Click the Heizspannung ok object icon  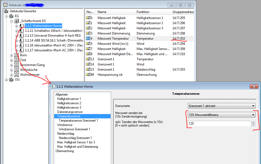[x=88, y=75]
